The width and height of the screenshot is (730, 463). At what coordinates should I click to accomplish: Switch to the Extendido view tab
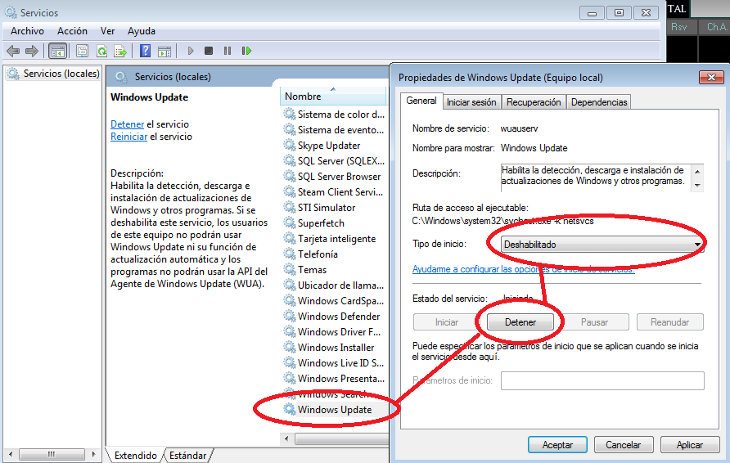136,456
